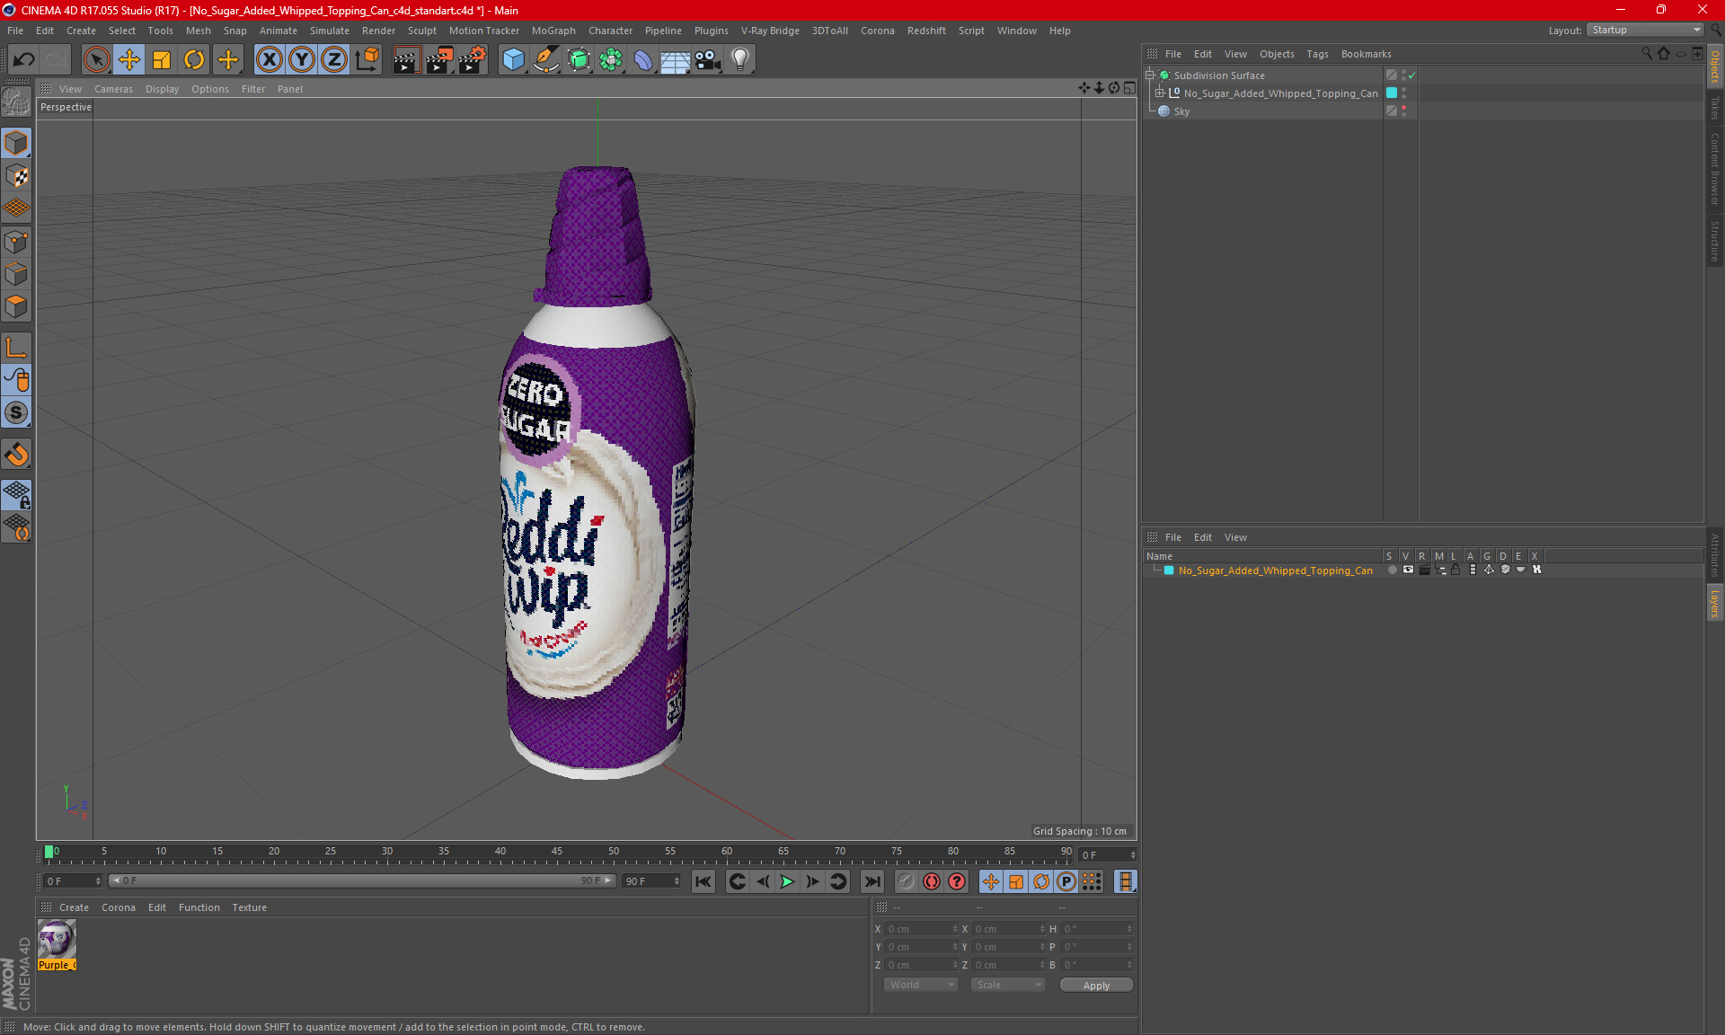Click Make Editable icon in left toolbar
1725x1035 pixels.
[16, 102]
